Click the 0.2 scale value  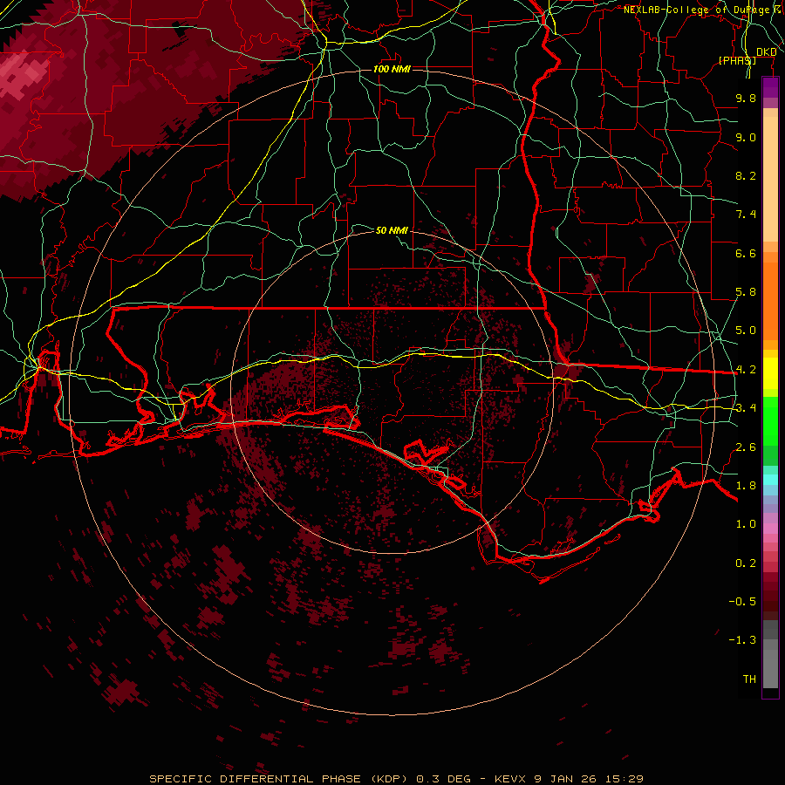746,563
